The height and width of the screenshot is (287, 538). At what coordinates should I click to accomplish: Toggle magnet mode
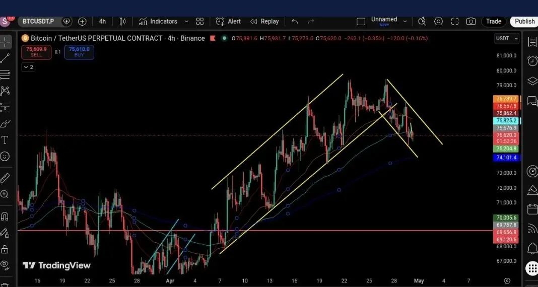5,217
